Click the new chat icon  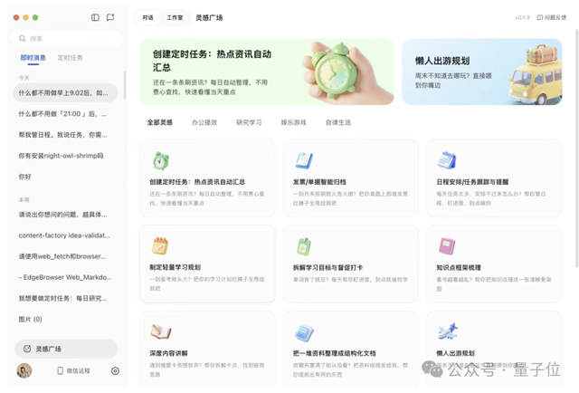(110, 17)
